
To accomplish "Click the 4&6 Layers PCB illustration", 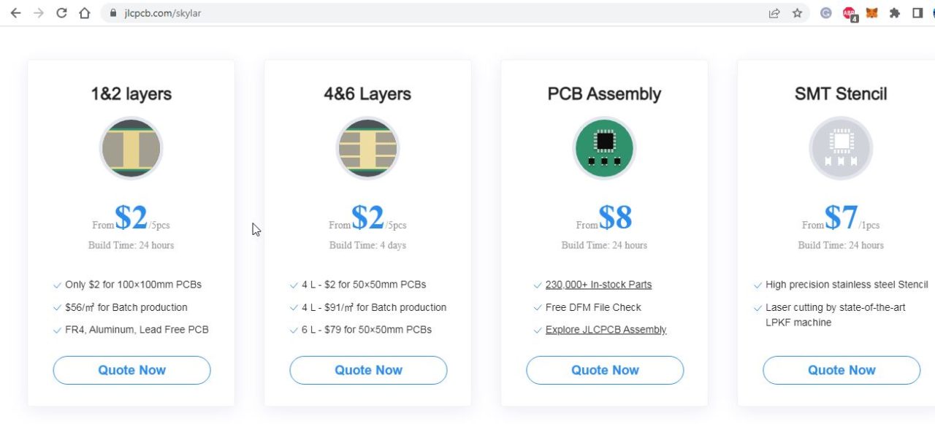I will 367,148.
